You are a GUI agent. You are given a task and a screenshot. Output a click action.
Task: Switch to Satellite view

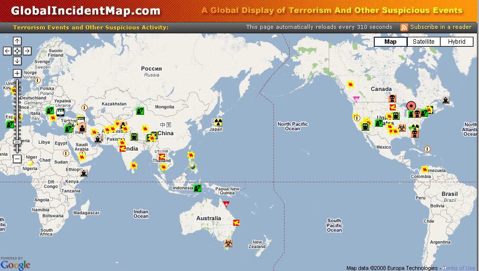(423, 42)
